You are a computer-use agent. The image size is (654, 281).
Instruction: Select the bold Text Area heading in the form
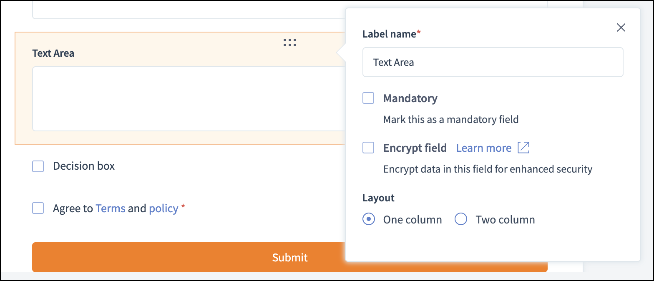click(x=53, y=53)
